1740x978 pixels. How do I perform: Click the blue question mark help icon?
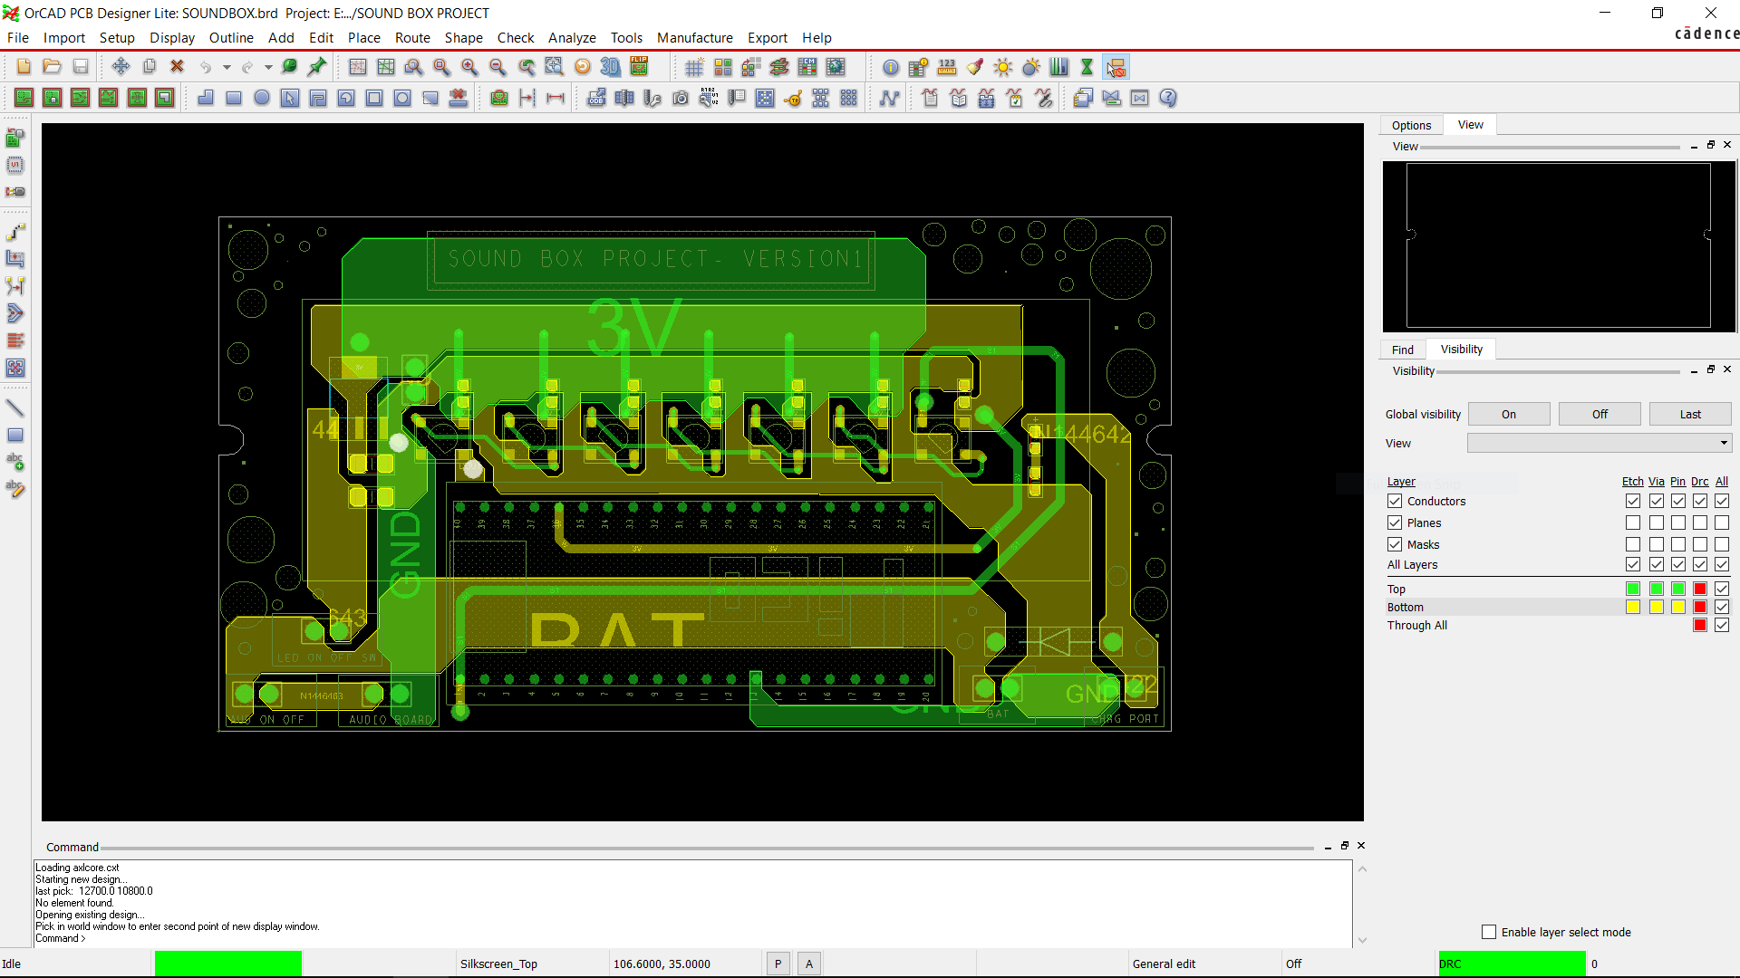(x=1168, y=98)
